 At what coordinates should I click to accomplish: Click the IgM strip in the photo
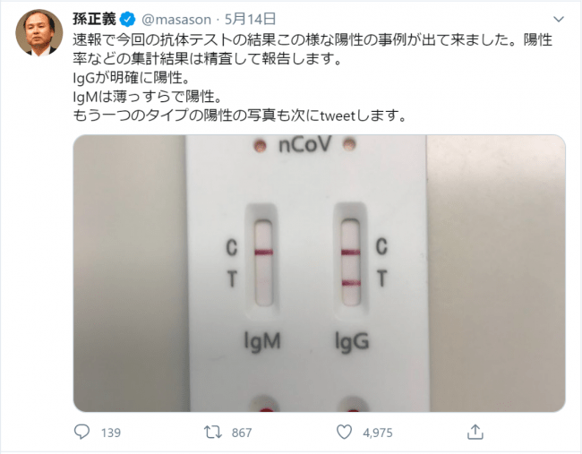264,262
